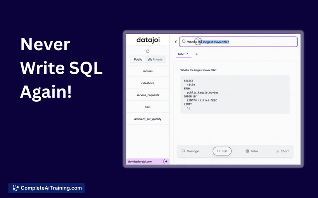This screenshot has height=198, width=318.
Task: Click the question text above the SQL block
Action: [x=198, y=70]
